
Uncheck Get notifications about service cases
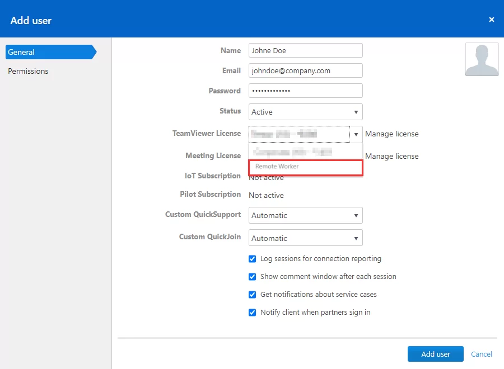coord(253,295)
